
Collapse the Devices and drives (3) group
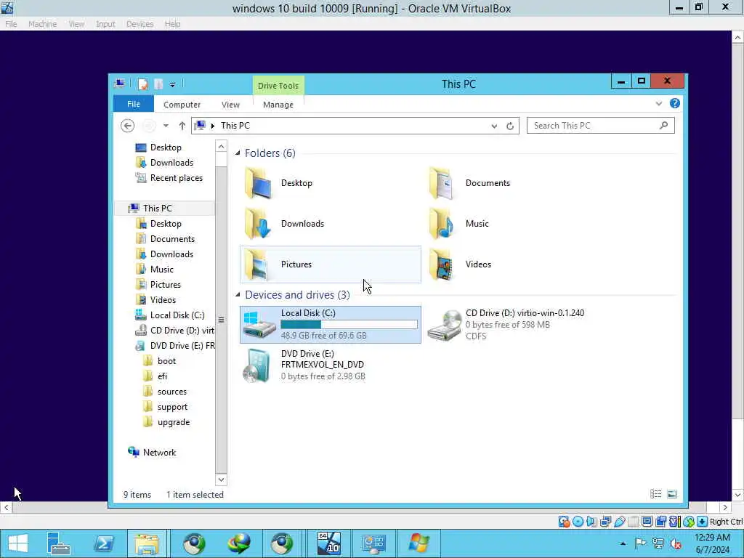click(x=238, y=295)
